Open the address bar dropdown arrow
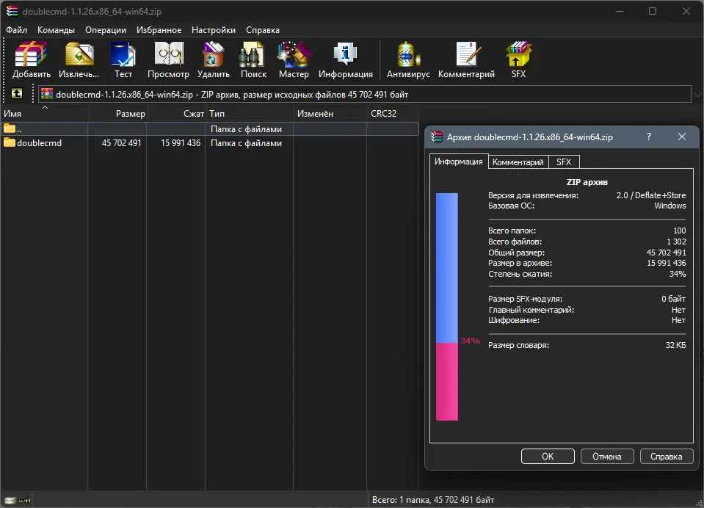 tap(697, 94)
